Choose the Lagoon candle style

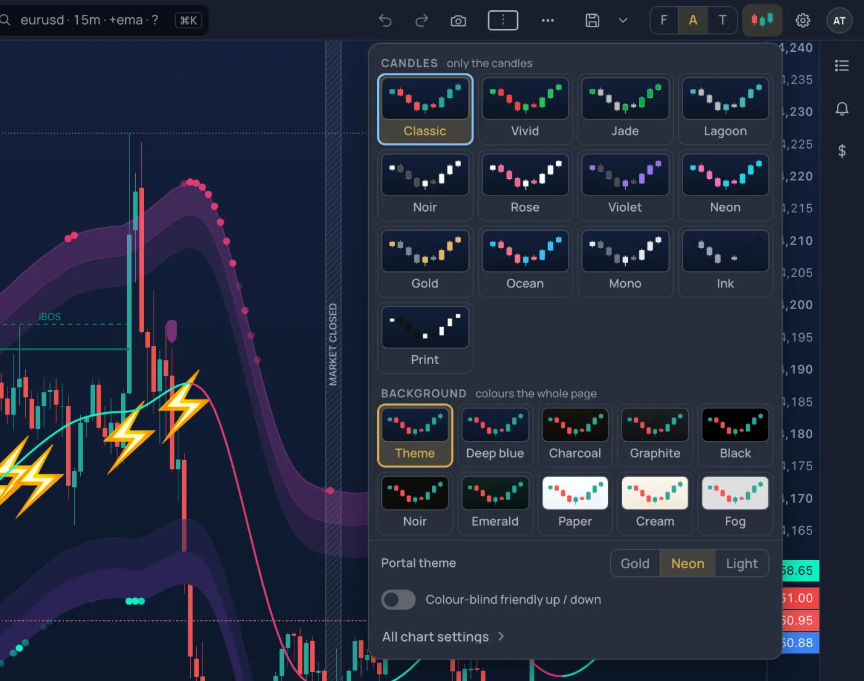[725, 109]
